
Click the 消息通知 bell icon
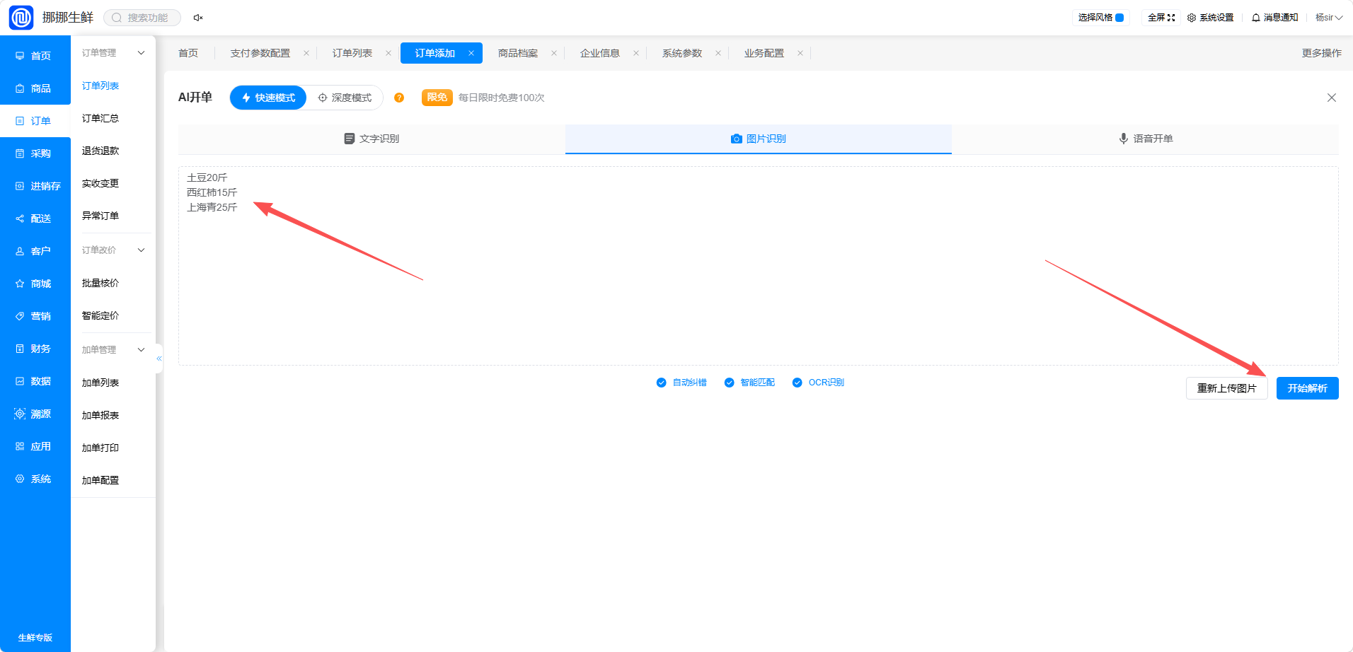pos(1256,18)
